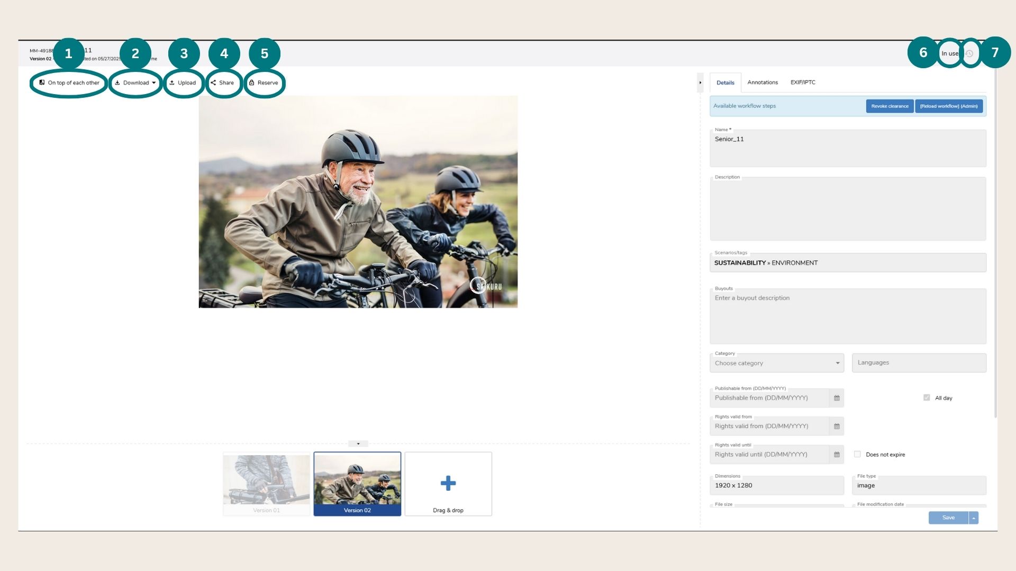
Task: Click the Revoke clearance button
Action: [890, 106]
